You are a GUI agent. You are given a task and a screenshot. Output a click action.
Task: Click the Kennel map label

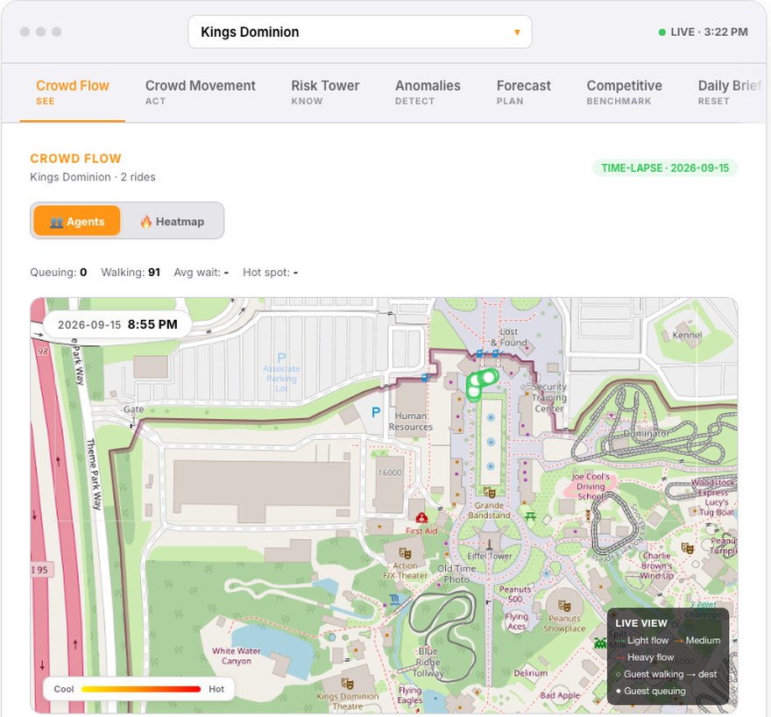[687, 336]
